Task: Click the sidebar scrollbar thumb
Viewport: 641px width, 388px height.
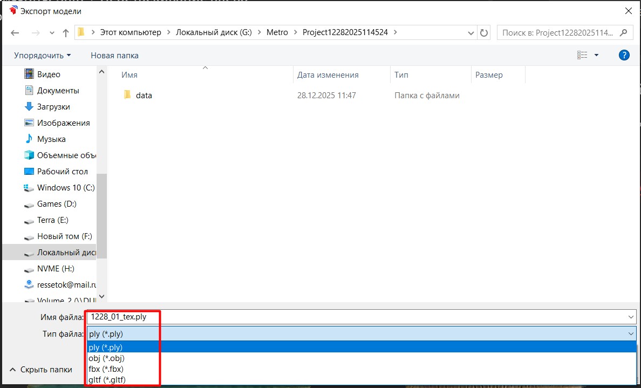Action: coord(102,216)
